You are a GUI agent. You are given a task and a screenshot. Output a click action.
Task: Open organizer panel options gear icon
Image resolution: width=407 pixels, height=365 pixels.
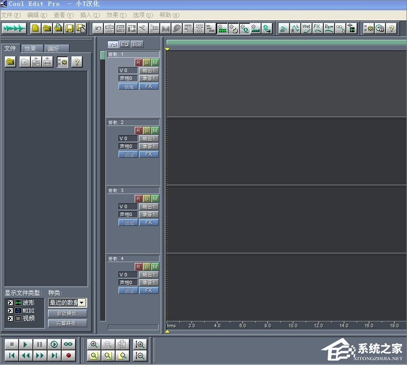pyautogui.click(x=63, y=62)
